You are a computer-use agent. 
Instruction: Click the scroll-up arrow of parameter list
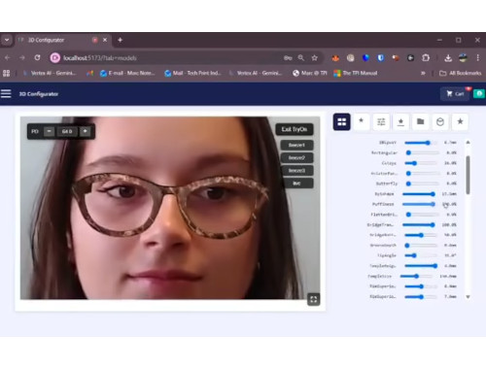(468, 142)
